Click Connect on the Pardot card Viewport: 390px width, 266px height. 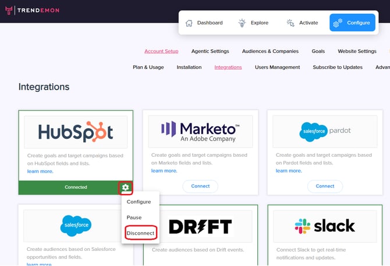[x=325, y=186]
